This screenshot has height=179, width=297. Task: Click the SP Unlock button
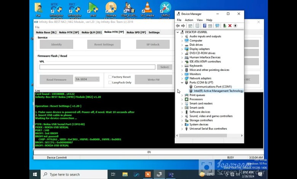click(x=153, y=45)
